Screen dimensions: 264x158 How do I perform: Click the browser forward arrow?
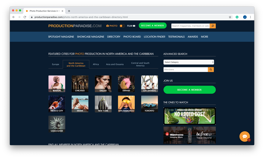(x=19, y=17)
